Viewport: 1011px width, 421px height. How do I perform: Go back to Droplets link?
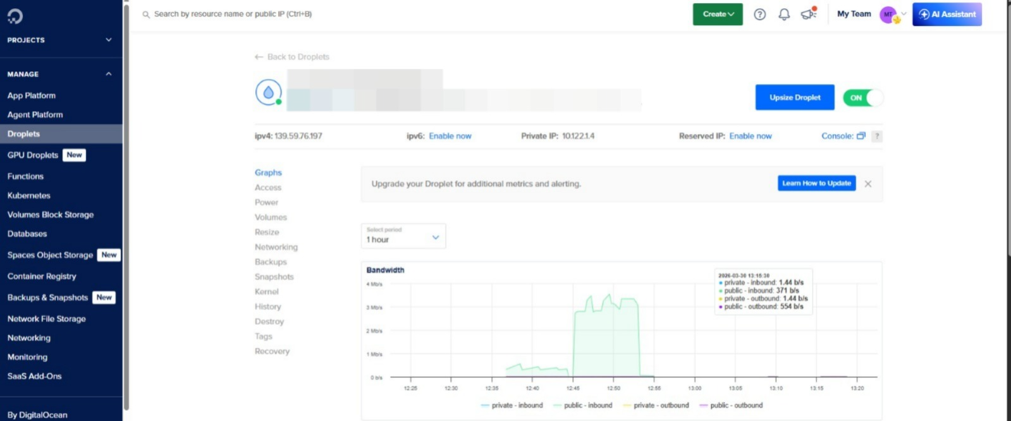(292, 57)
